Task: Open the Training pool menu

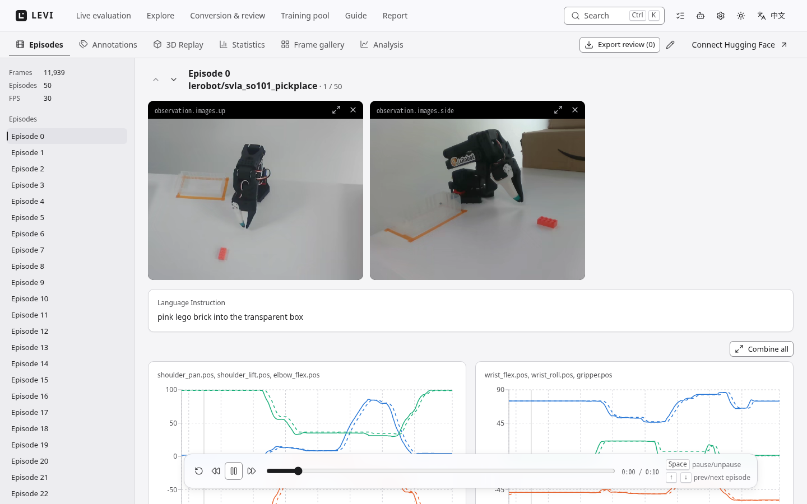Action: click(x=305, y=16)
